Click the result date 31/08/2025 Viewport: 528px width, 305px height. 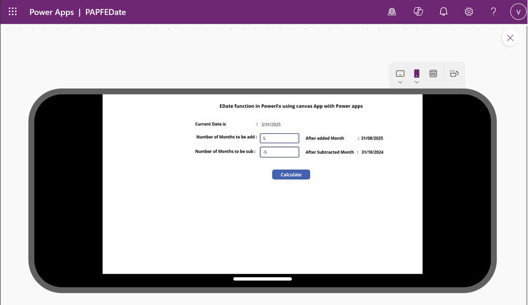pos(372,138)
